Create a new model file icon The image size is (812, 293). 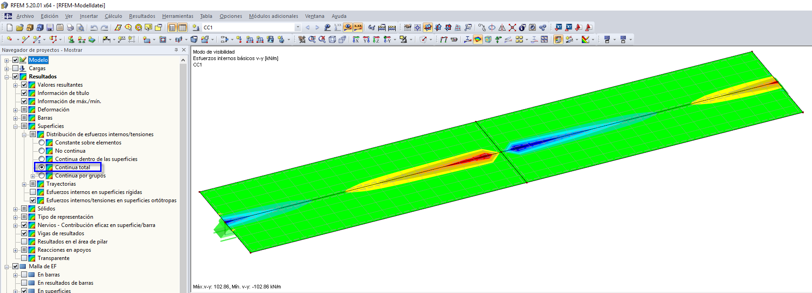coord(10,28)
